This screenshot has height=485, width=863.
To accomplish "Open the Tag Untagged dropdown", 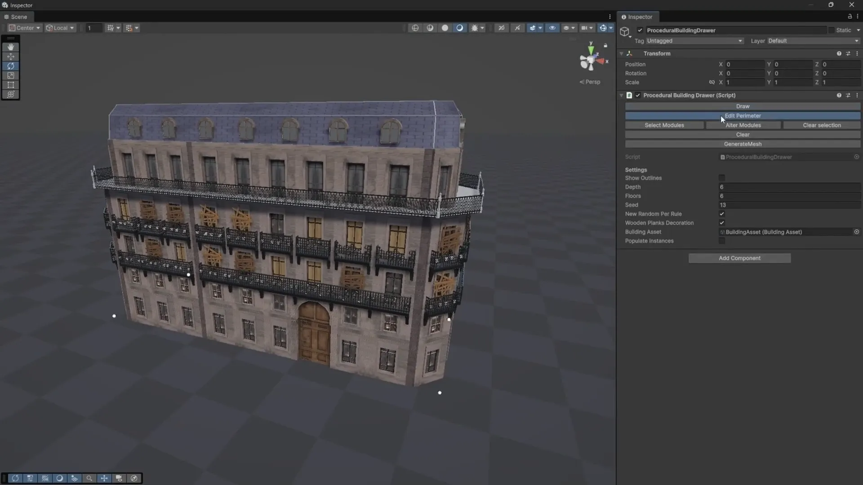I will pyautogui.click(x=694, y=41).
